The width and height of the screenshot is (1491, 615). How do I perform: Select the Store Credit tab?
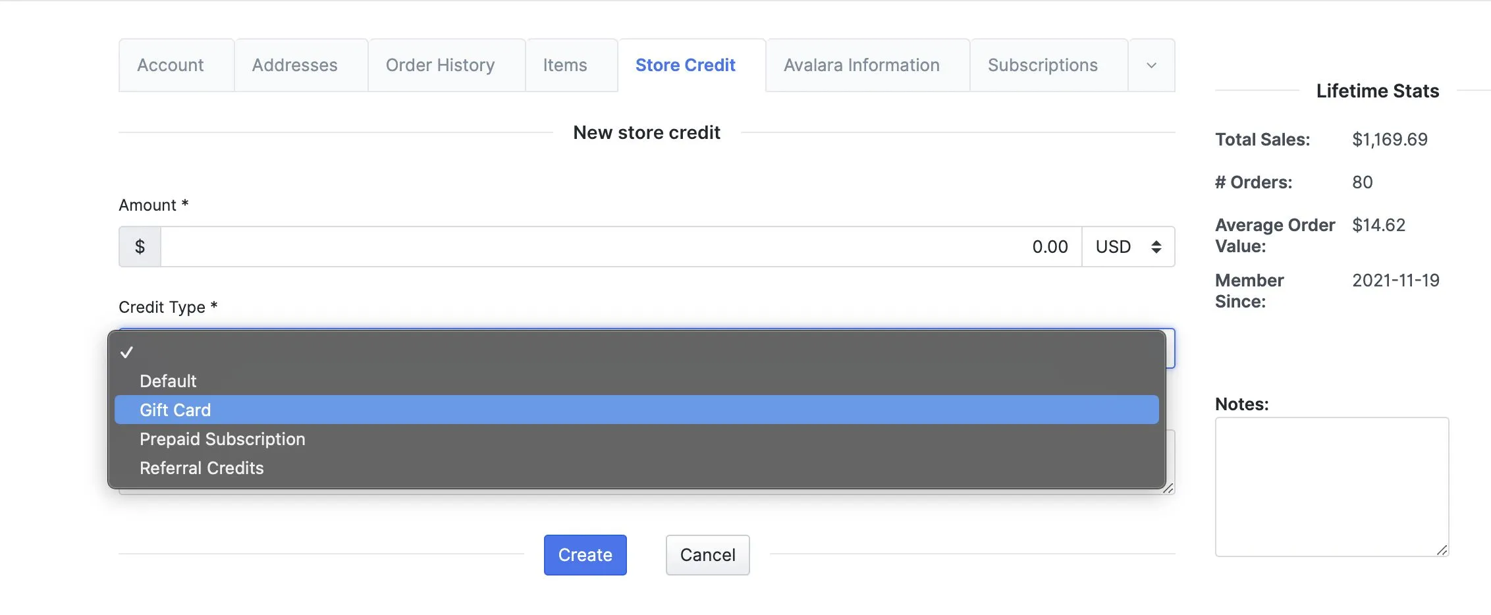pyautogui.click(x=691, y=65)
